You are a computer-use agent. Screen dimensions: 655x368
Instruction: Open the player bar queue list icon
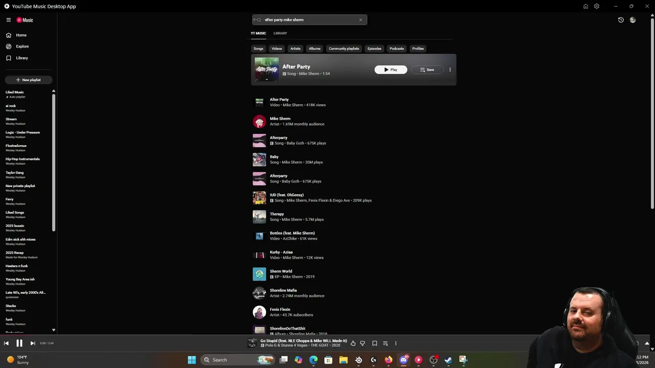coord(385,343)
